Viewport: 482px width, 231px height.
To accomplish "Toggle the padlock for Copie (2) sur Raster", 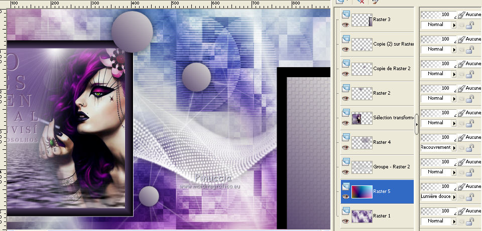I will (470, 50).
